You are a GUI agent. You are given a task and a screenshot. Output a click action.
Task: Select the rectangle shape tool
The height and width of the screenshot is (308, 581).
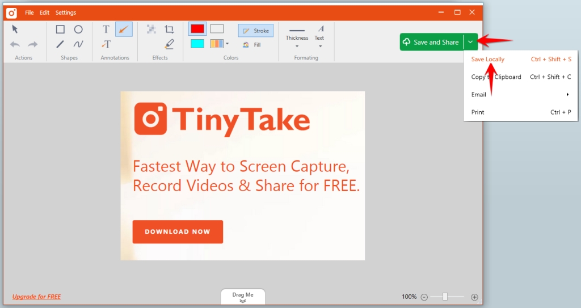pos(60,29)
